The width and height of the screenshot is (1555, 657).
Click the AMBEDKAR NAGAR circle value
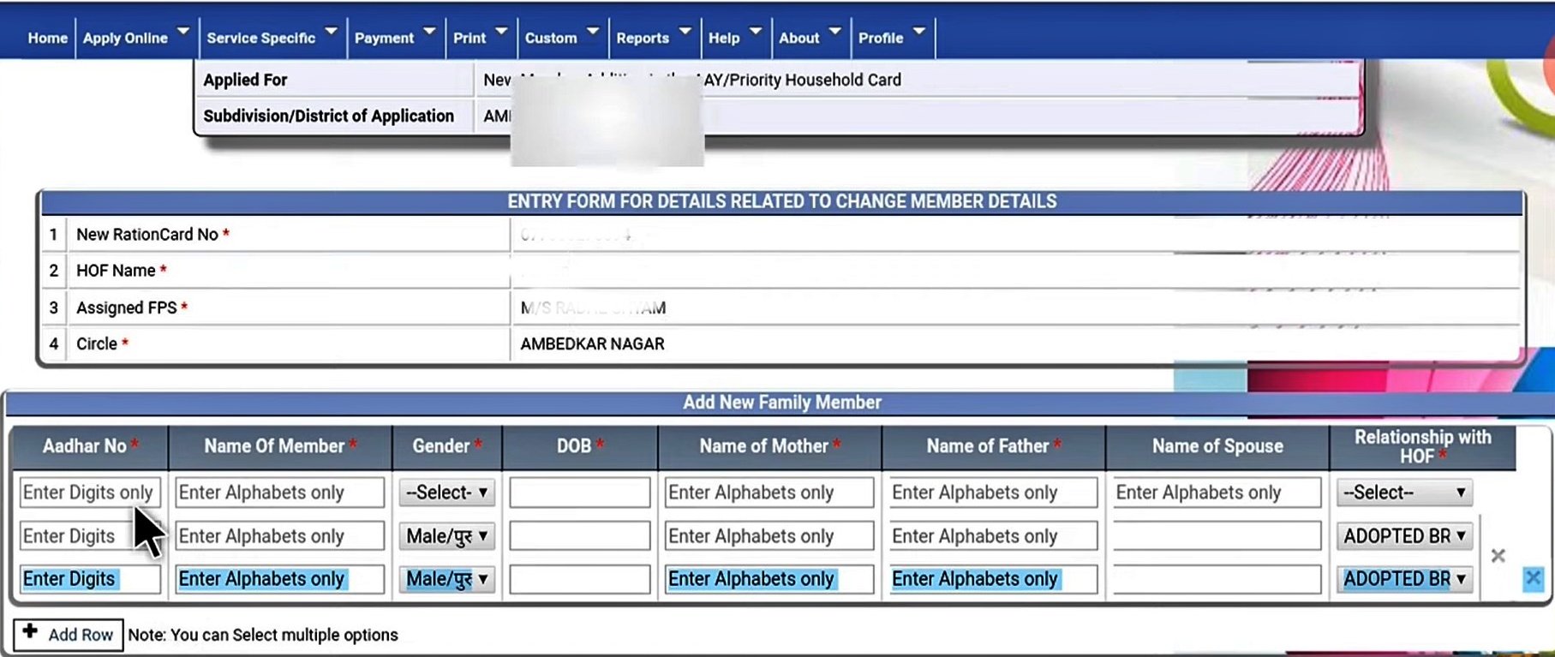click(592, 344)
